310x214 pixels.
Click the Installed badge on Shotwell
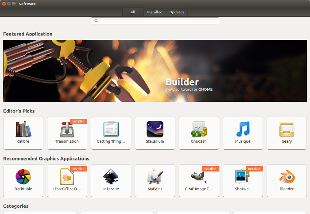pyautogui.click(x=254, y=169)
